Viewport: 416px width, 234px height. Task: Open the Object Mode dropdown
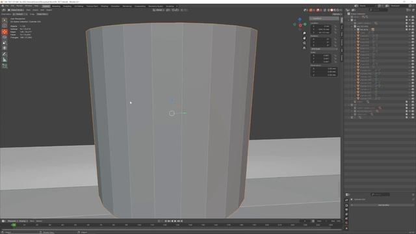[16, 10]
